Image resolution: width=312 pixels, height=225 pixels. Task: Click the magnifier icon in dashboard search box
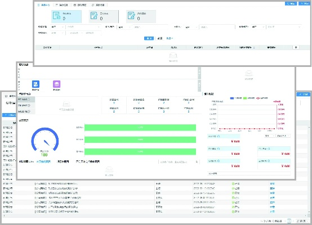click(197, 162)
